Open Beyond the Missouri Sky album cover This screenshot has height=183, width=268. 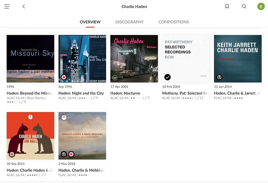30,59
